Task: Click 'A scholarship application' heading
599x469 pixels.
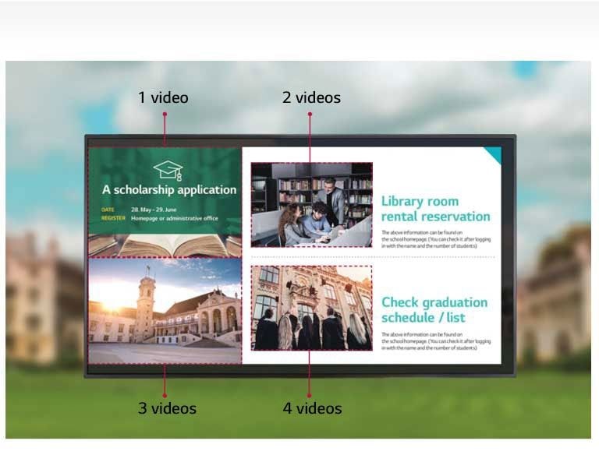Action: [169, 190]
